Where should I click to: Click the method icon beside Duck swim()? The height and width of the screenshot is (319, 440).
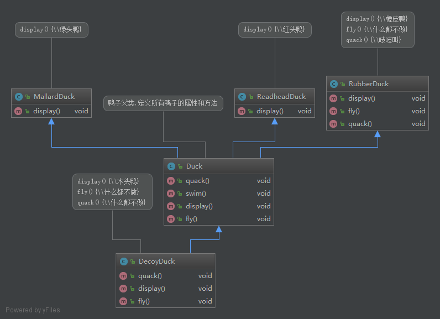click(171, 194)
